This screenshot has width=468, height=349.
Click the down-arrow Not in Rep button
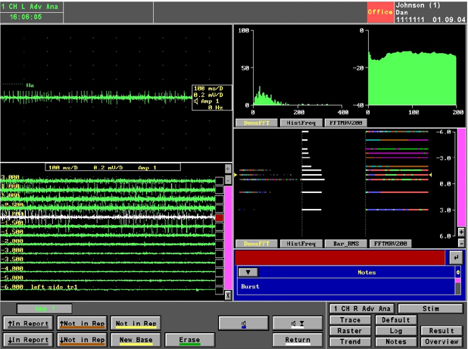pyautogui.click(x=82, y=340)
